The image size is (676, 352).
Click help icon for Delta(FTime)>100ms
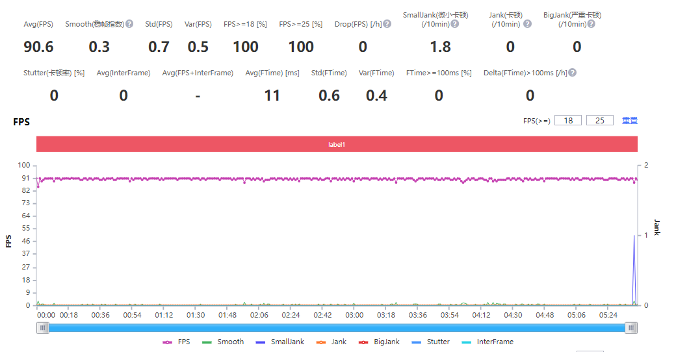click(x=573, y=73)
